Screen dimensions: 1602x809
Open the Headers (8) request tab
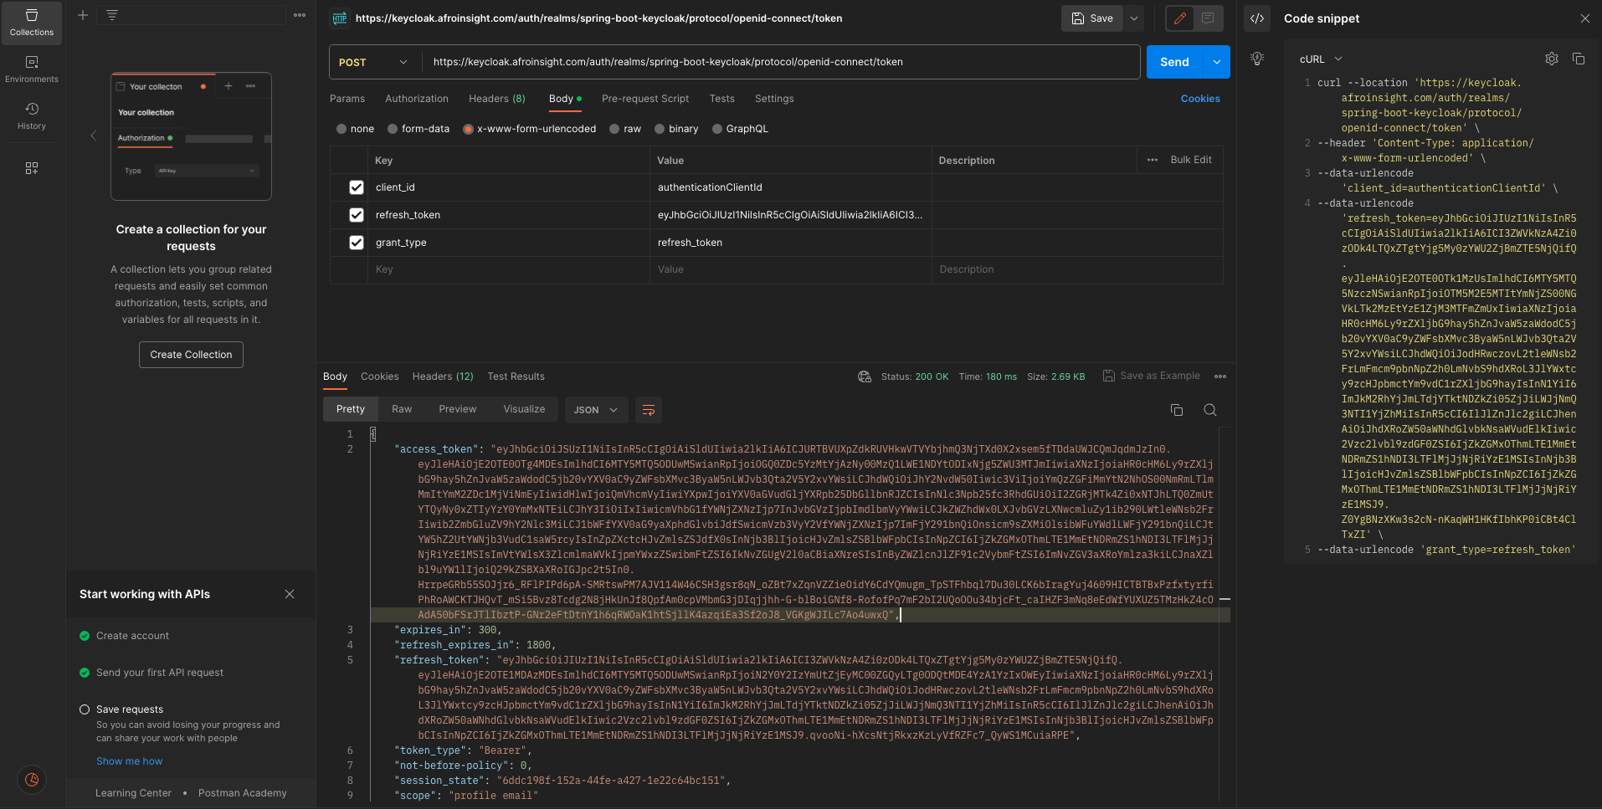point(497,99)
